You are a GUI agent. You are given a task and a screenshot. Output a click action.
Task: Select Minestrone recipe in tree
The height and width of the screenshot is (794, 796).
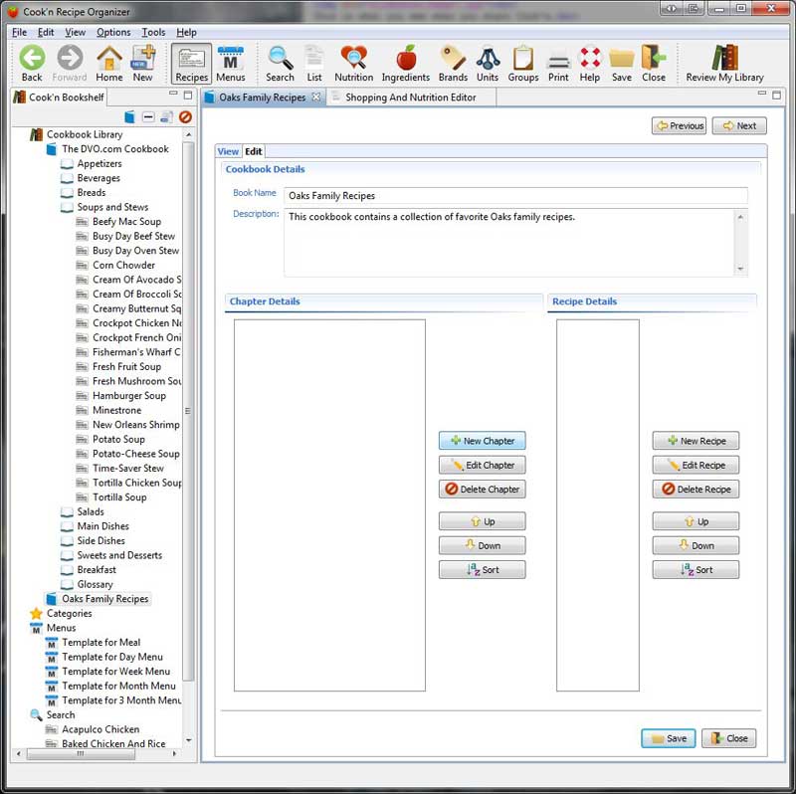(116, 410)
